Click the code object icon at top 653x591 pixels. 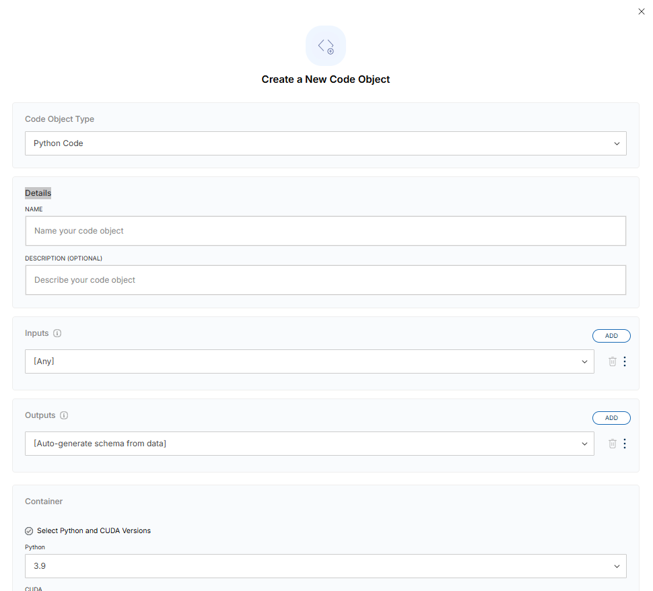tap(326, 46)
